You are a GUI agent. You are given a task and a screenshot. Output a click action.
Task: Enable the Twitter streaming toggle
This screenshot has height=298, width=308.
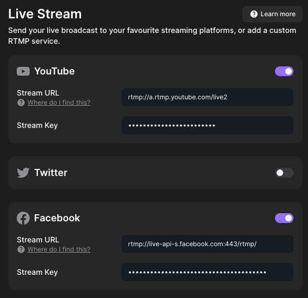[284, 173]
